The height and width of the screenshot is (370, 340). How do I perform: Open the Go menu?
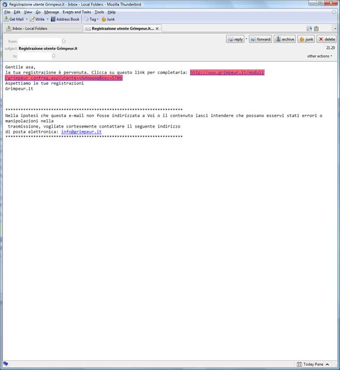(38, 12)
